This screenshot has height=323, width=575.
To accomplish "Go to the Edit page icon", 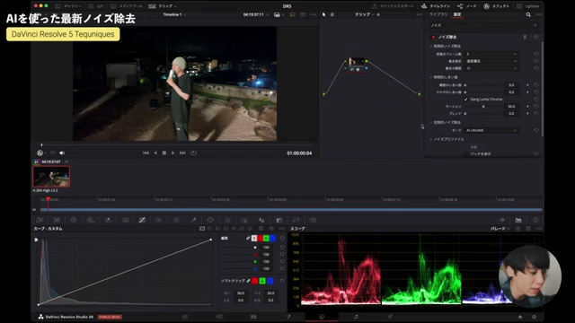I will point(253,317).
